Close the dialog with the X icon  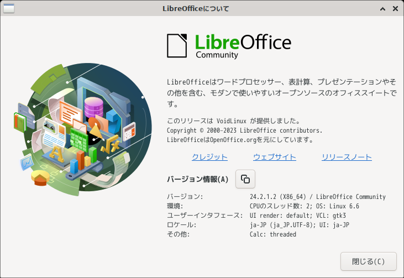click(395, 8)
